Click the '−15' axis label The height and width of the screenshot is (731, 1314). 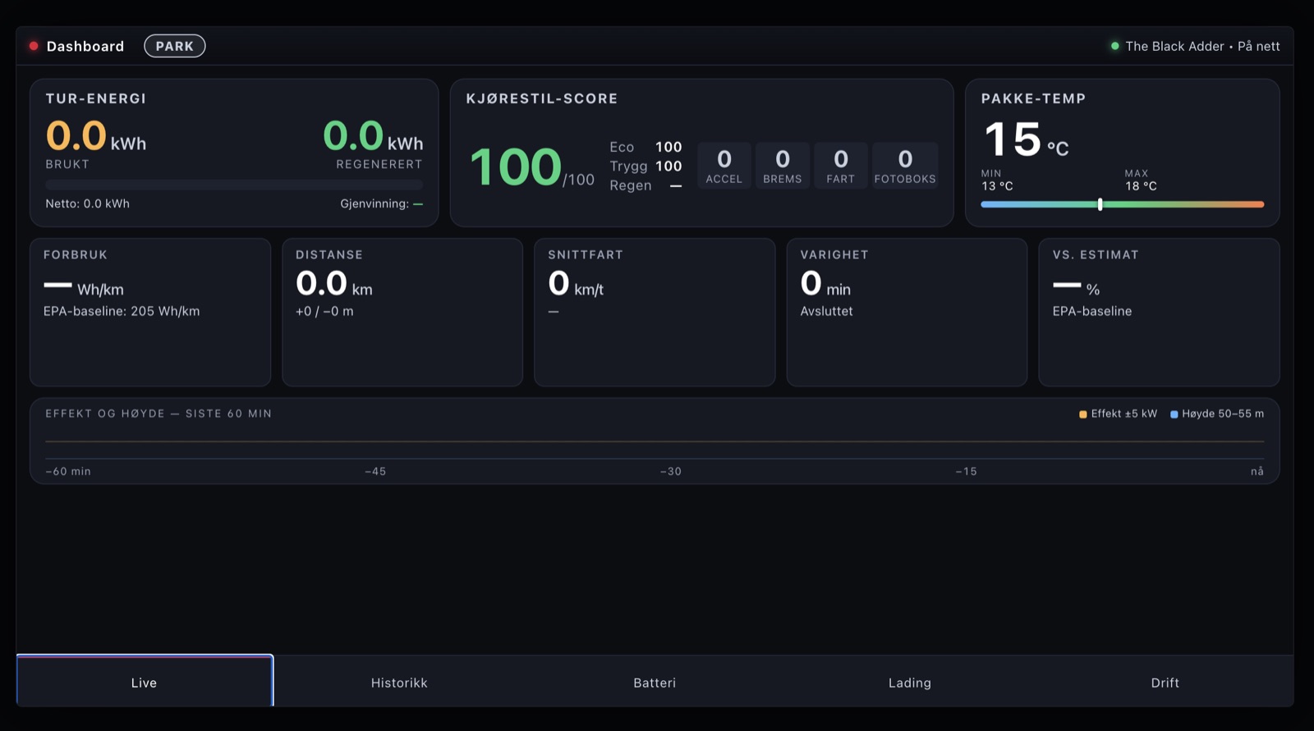tap(966, 472)
